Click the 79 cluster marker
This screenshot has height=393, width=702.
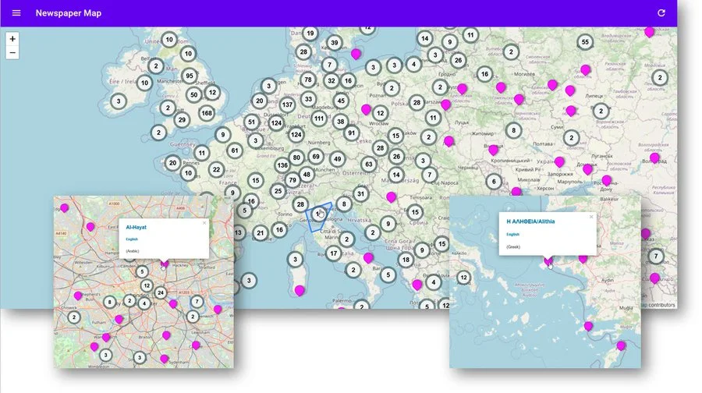(292, 180)
